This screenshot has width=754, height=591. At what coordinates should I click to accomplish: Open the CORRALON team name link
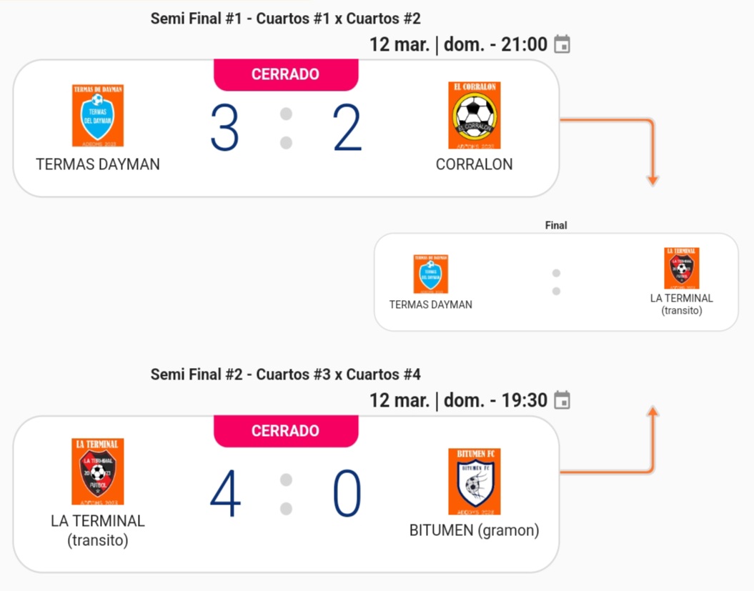tap(474, 164)
